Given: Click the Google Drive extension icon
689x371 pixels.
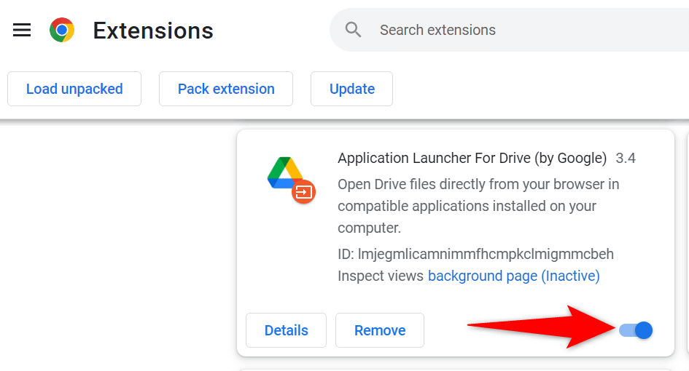Looking at the screenshot, I should coord(285,173).
